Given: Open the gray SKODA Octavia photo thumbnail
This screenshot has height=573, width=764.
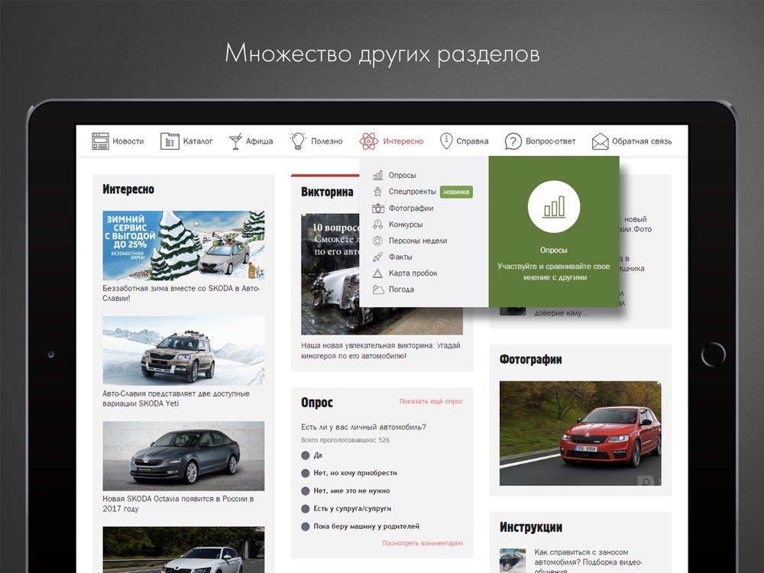Looking at the screenshot, I should coord(183,456).
